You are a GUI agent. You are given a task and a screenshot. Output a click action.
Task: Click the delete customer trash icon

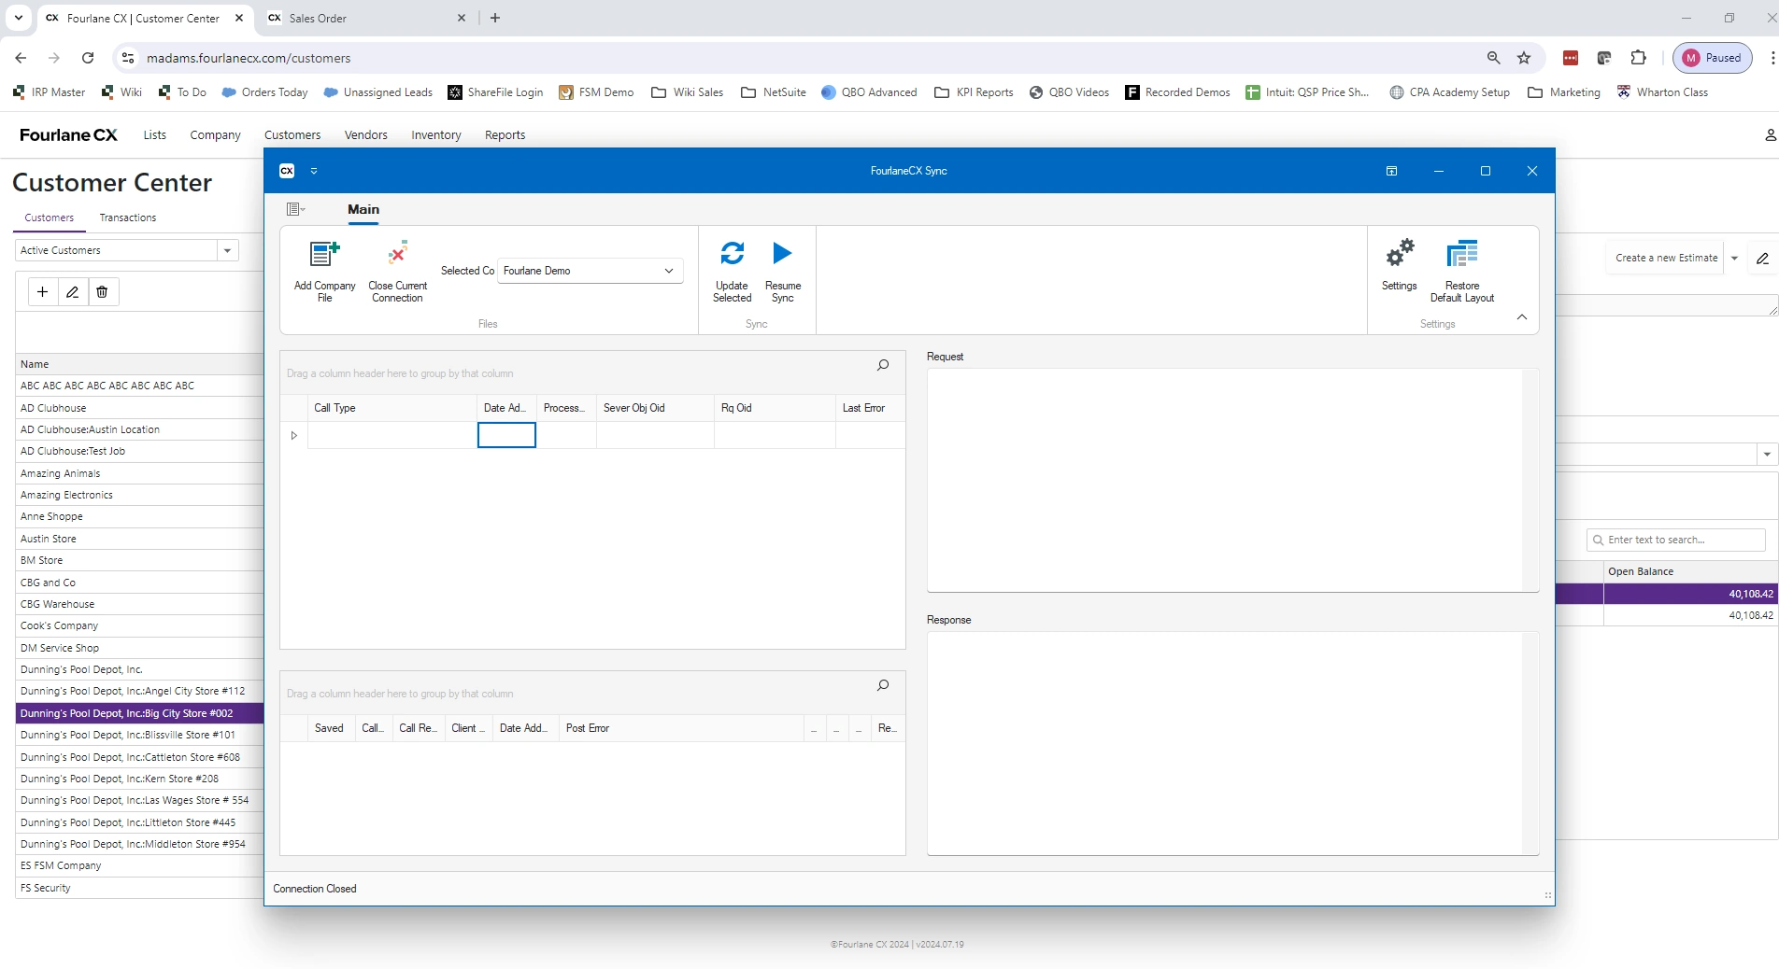pos(102,292)
